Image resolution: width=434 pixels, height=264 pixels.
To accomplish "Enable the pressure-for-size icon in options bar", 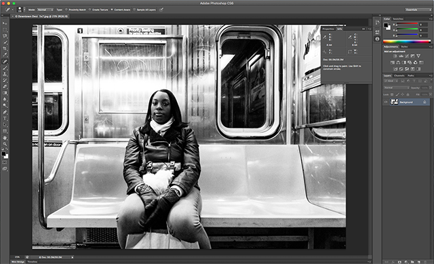I will click(x=161, y=10).
